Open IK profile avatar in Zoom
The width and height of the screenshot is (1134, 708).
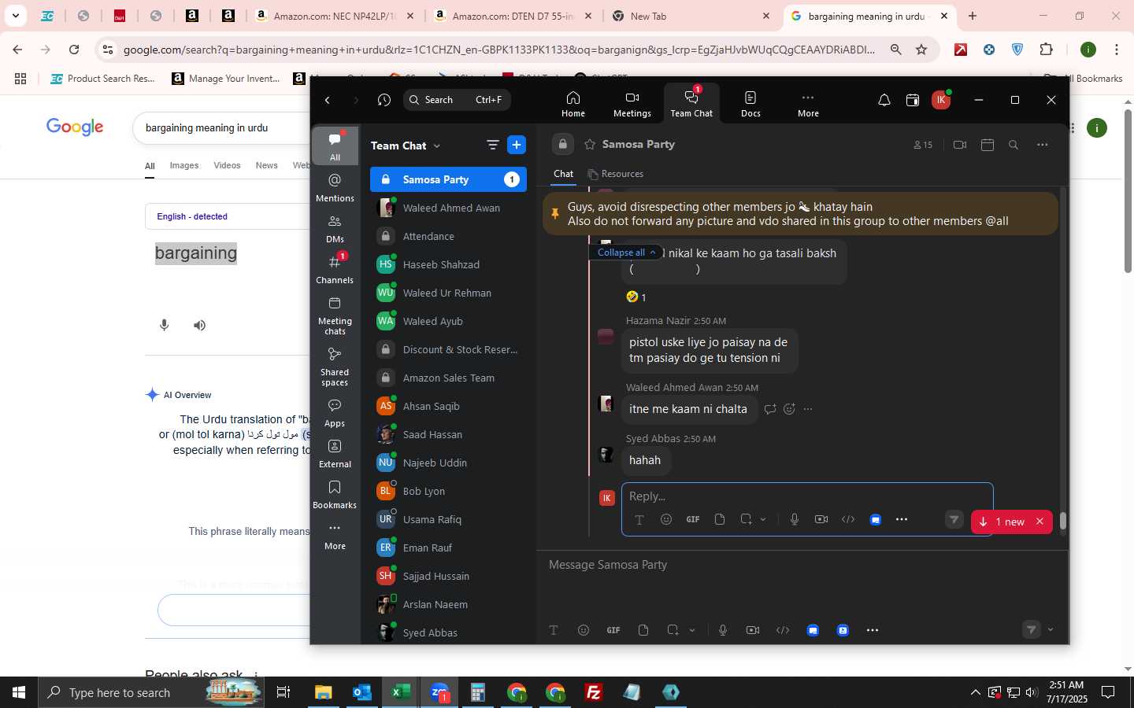(x=940, y=100)
